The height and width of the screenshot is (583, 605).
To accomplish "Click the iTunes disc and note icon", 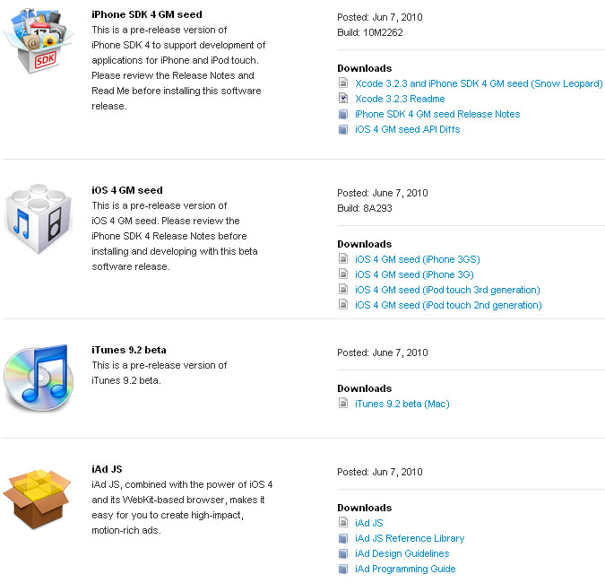I will click(39, 378).
